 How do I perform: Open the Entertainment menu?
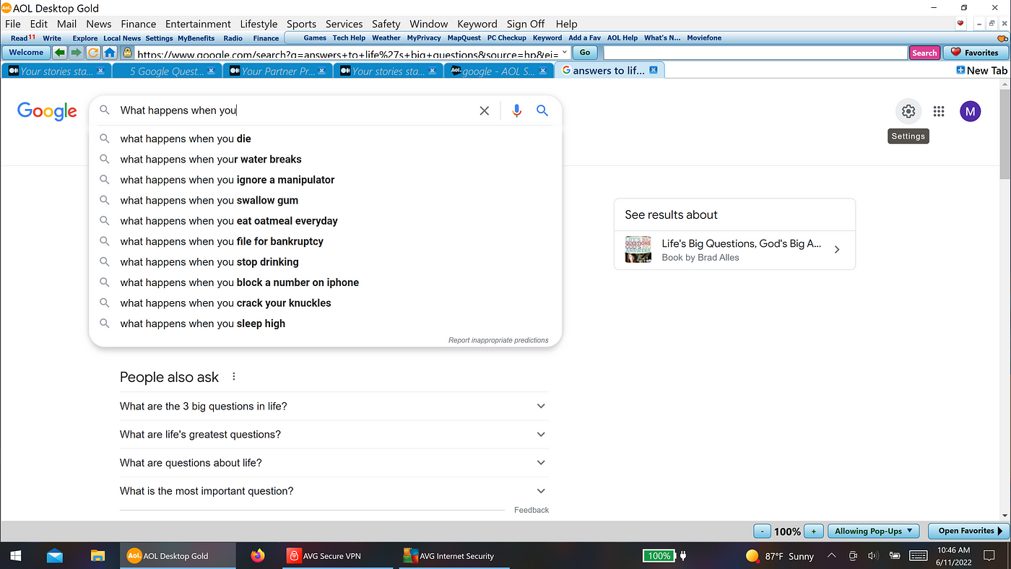pyautogui.click(x=198, y=24)
